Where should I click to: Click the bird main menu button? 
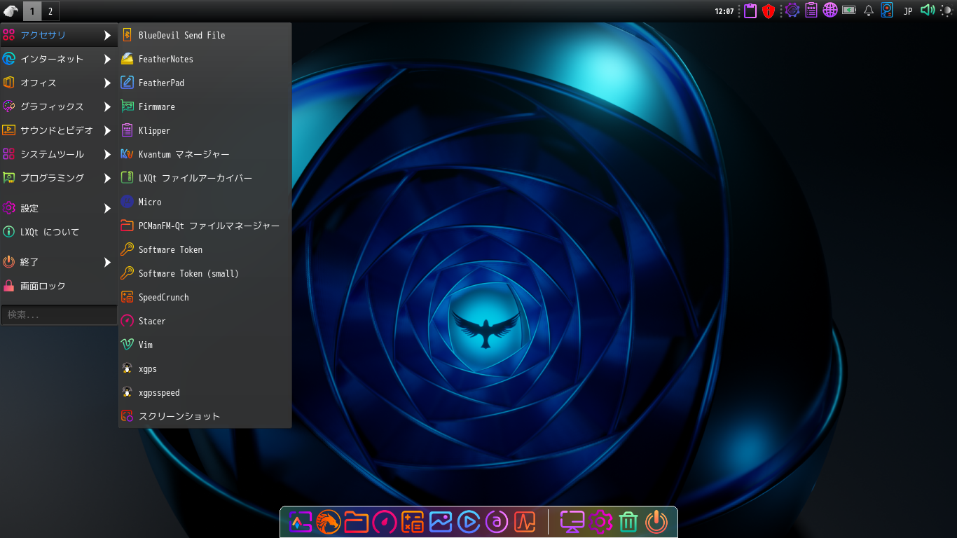coord(11,11)
